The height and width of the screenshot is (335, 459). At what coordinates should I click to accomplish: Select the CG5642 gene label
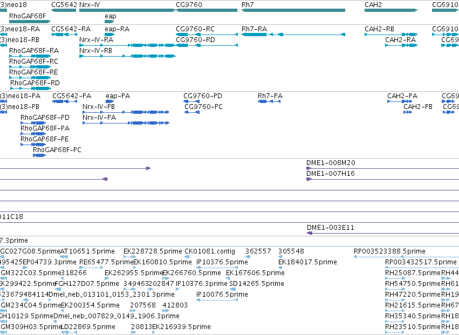coord(64,5)
